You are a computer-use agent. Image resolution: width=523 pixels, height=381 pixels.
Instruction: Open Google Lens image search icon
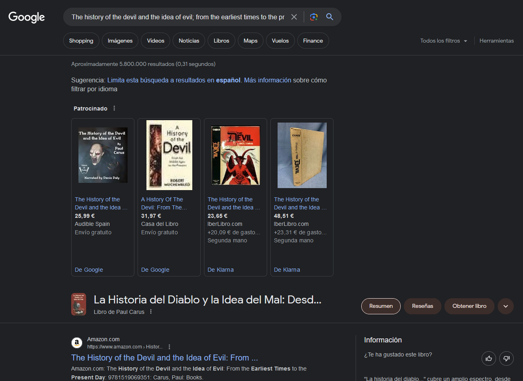(314, 17)
